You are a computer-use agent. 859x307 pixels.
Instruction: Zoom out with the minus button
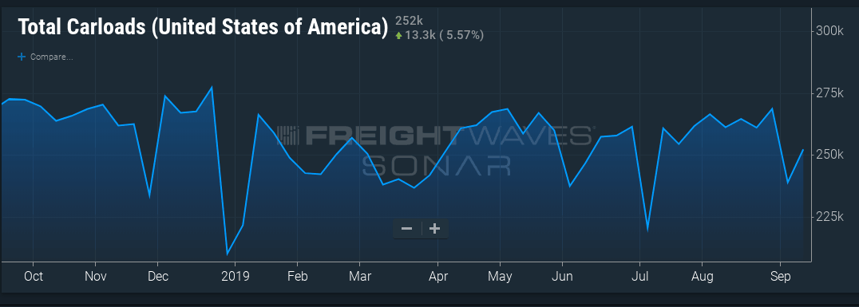(x=406, y=229)
